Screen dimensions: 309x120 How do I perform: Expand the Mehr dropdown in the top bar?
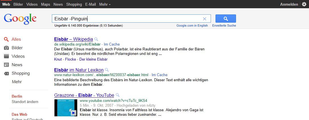105,4
